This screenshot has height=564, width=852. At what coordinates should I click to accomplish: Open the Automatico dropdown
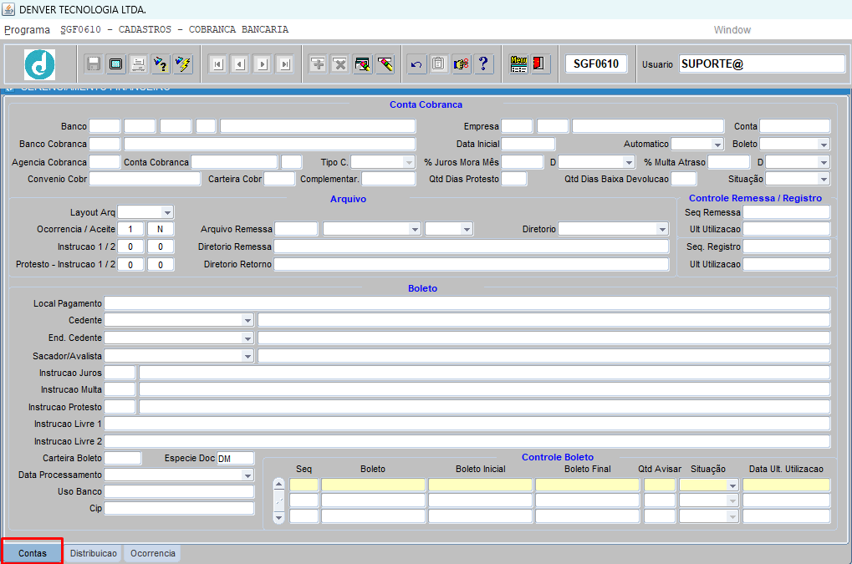pyautogui.click(x=717, y=145)
